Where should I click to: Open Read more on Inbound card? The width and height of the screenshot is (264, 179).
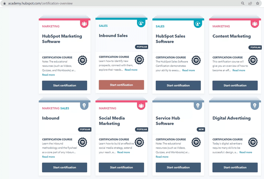(49, 157)
